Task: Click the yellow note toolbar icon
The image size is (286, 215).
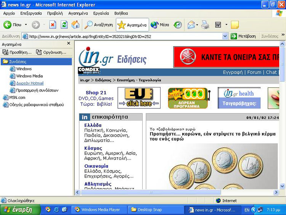Action: pos(235,25)
